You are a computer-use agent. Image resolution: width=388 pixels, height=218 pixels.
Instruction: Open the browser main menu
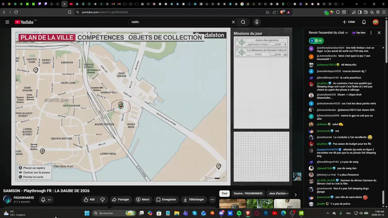pos(384,12)
